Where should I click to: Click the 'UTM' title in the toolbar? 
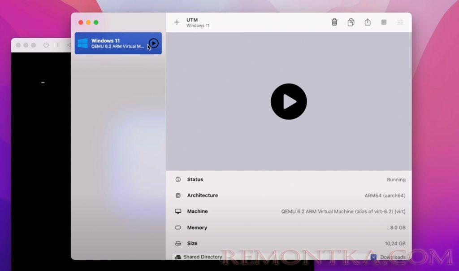[x=192, y=20]
